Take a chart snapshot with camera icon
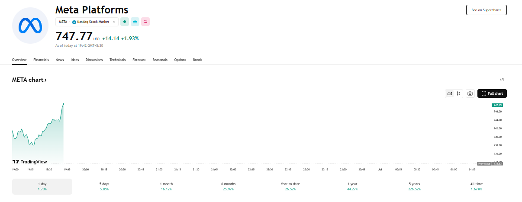Viewport: 522px width, 202px height. coord(470,93)
